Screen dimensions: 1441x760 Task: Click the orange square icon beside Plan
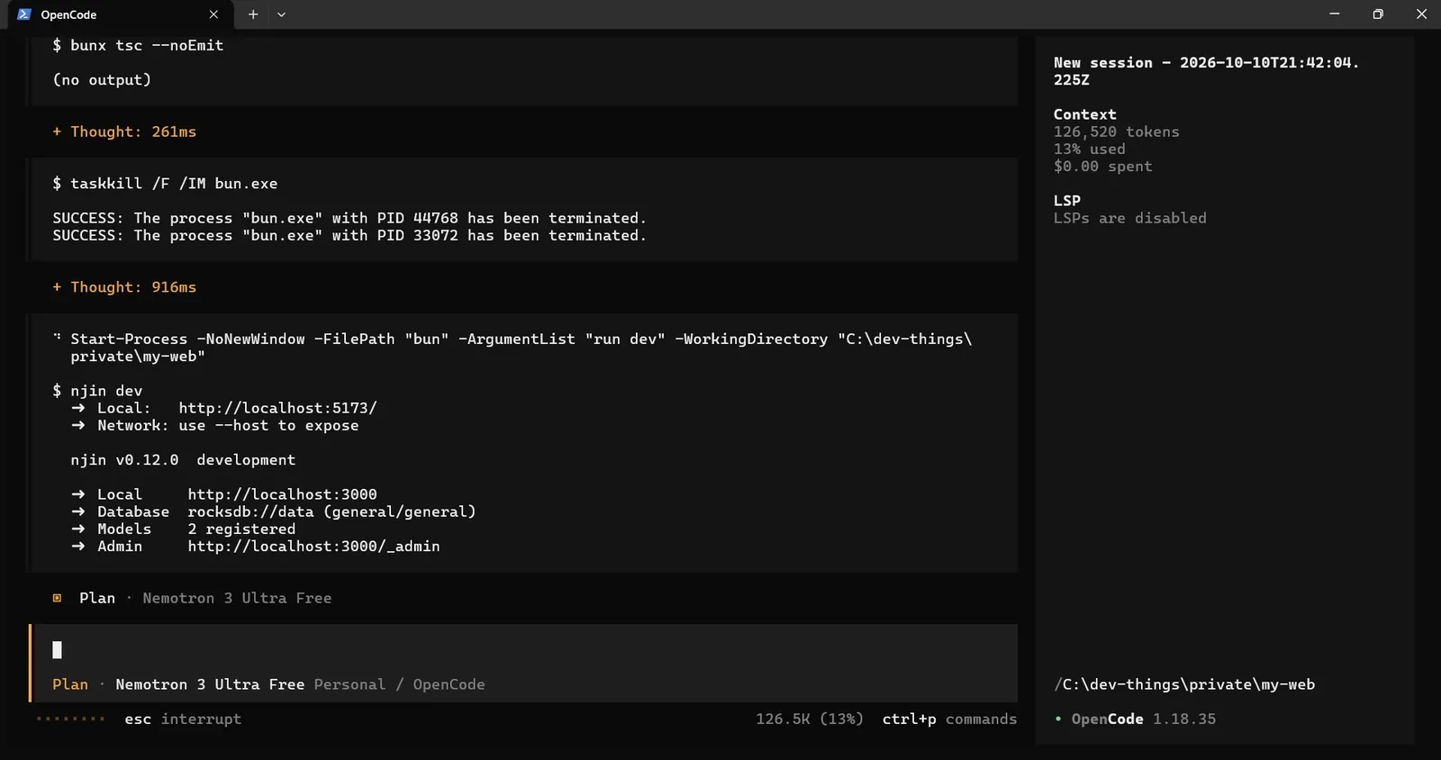57,598
